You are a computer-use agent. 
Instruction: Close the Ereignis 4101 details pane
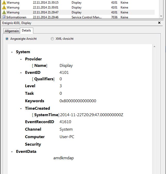tap(159, 23)
